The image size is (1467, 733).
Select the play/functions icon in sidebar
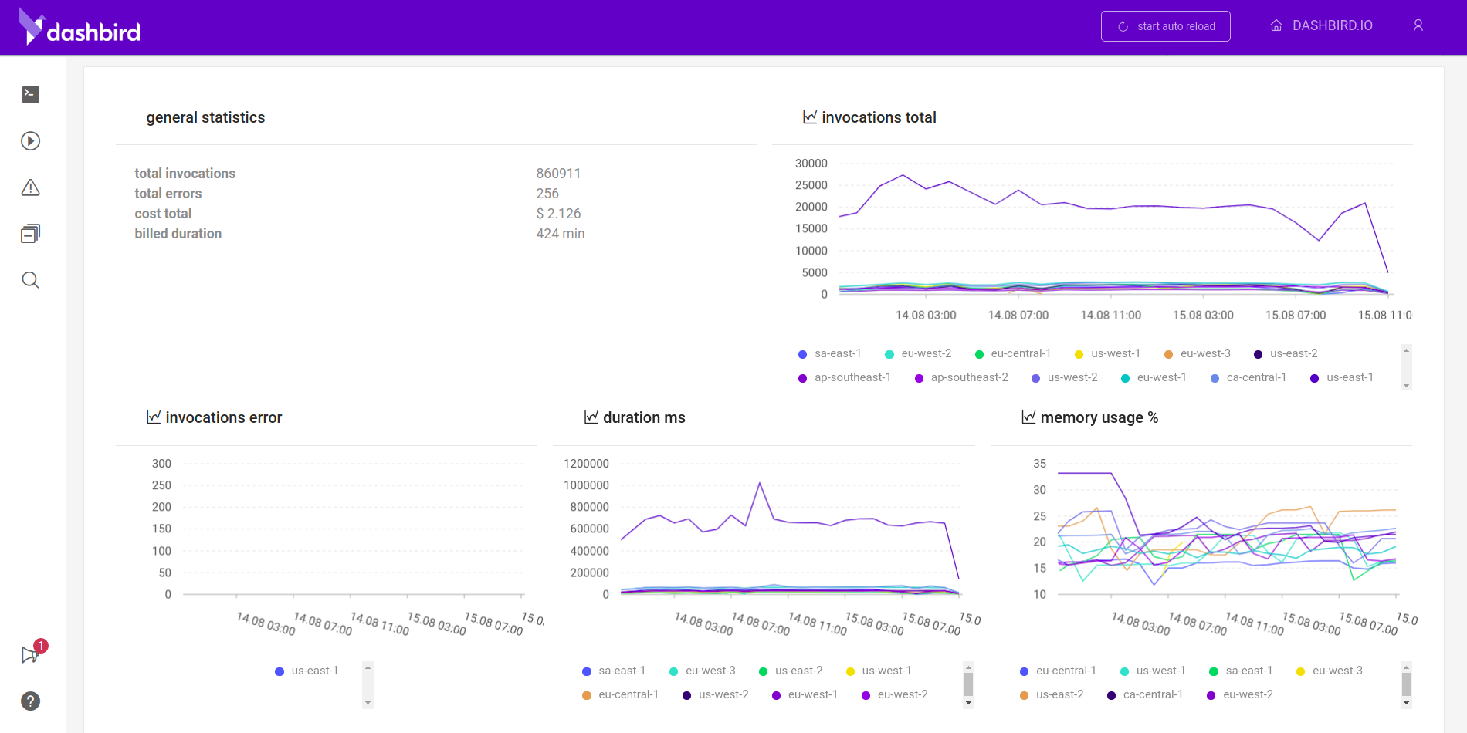pos(30,140)
